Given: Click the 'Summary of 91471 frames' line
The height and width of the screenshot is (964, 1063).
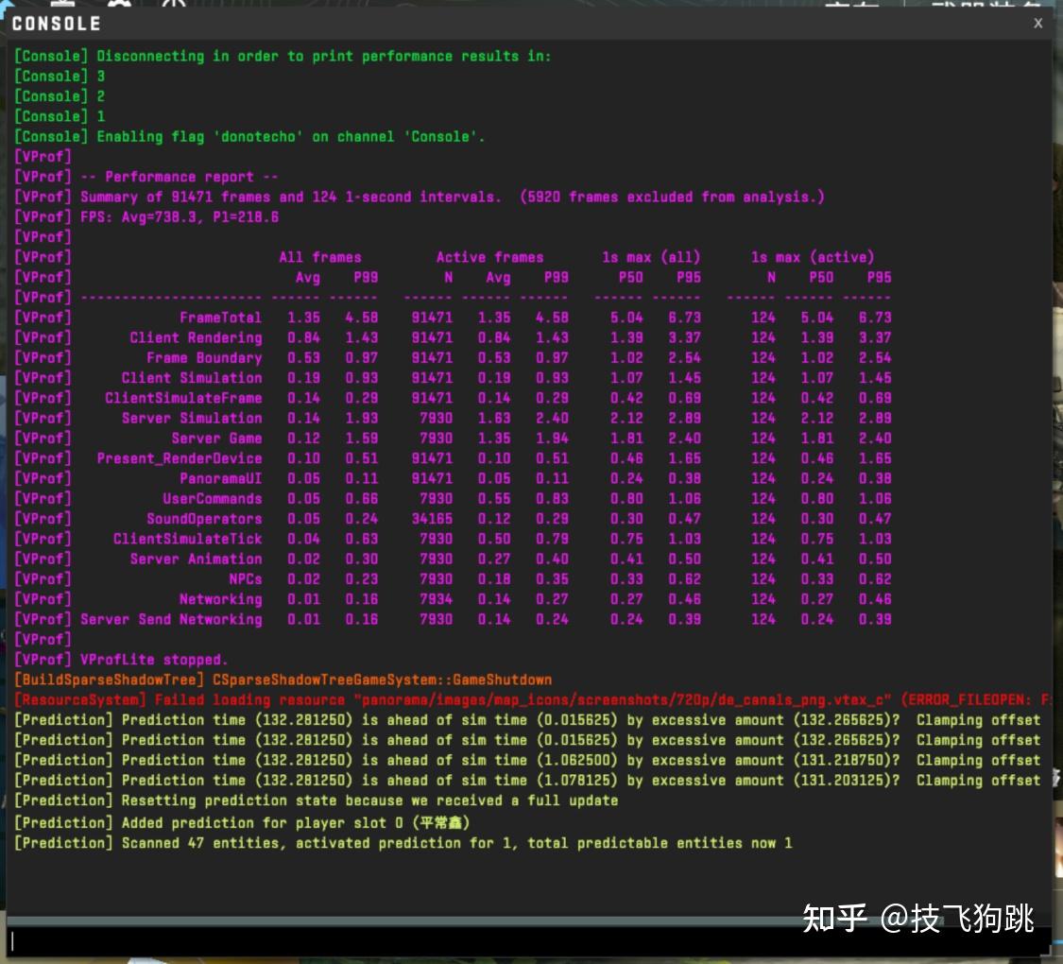Looking at the screenshot, I should [419, 198].
